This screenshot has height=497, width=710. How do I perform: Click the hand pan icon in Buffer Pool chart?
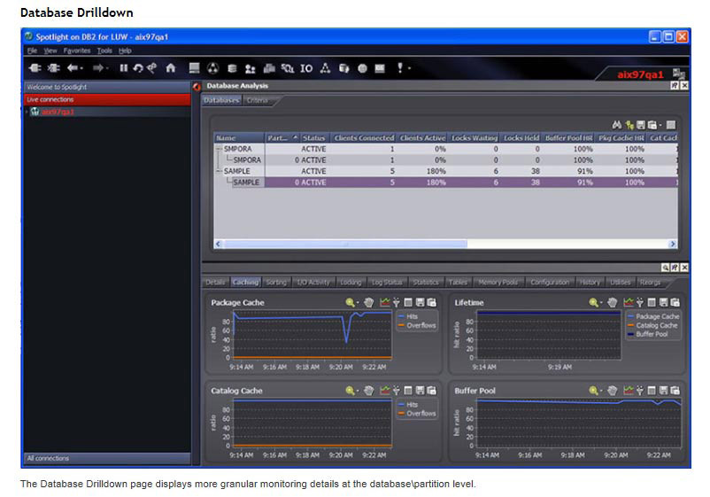pos(613,390)
